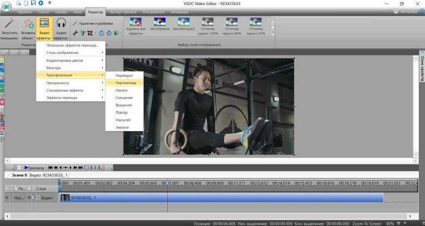Image resolution: width=425 pixels, height=226 pixels.
Task: Expand the Прозрачность submenu
Action: point(71,83)
